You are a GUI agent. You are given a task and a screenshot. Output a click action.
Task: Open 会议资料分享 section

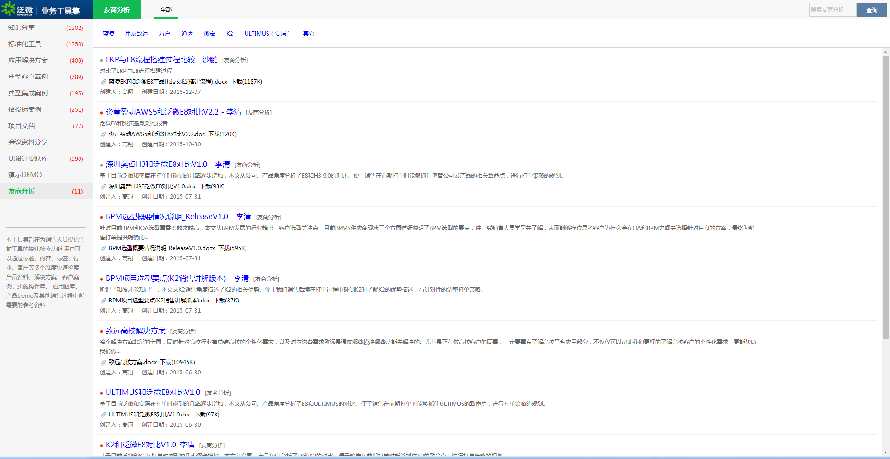coord(46,142)
